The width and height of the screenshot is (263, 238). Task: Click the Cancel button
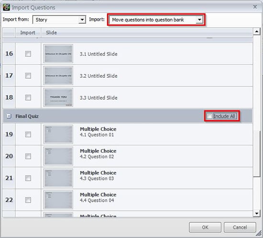(240, 227)
